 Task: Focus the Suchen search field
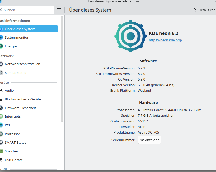pos(27,10)
